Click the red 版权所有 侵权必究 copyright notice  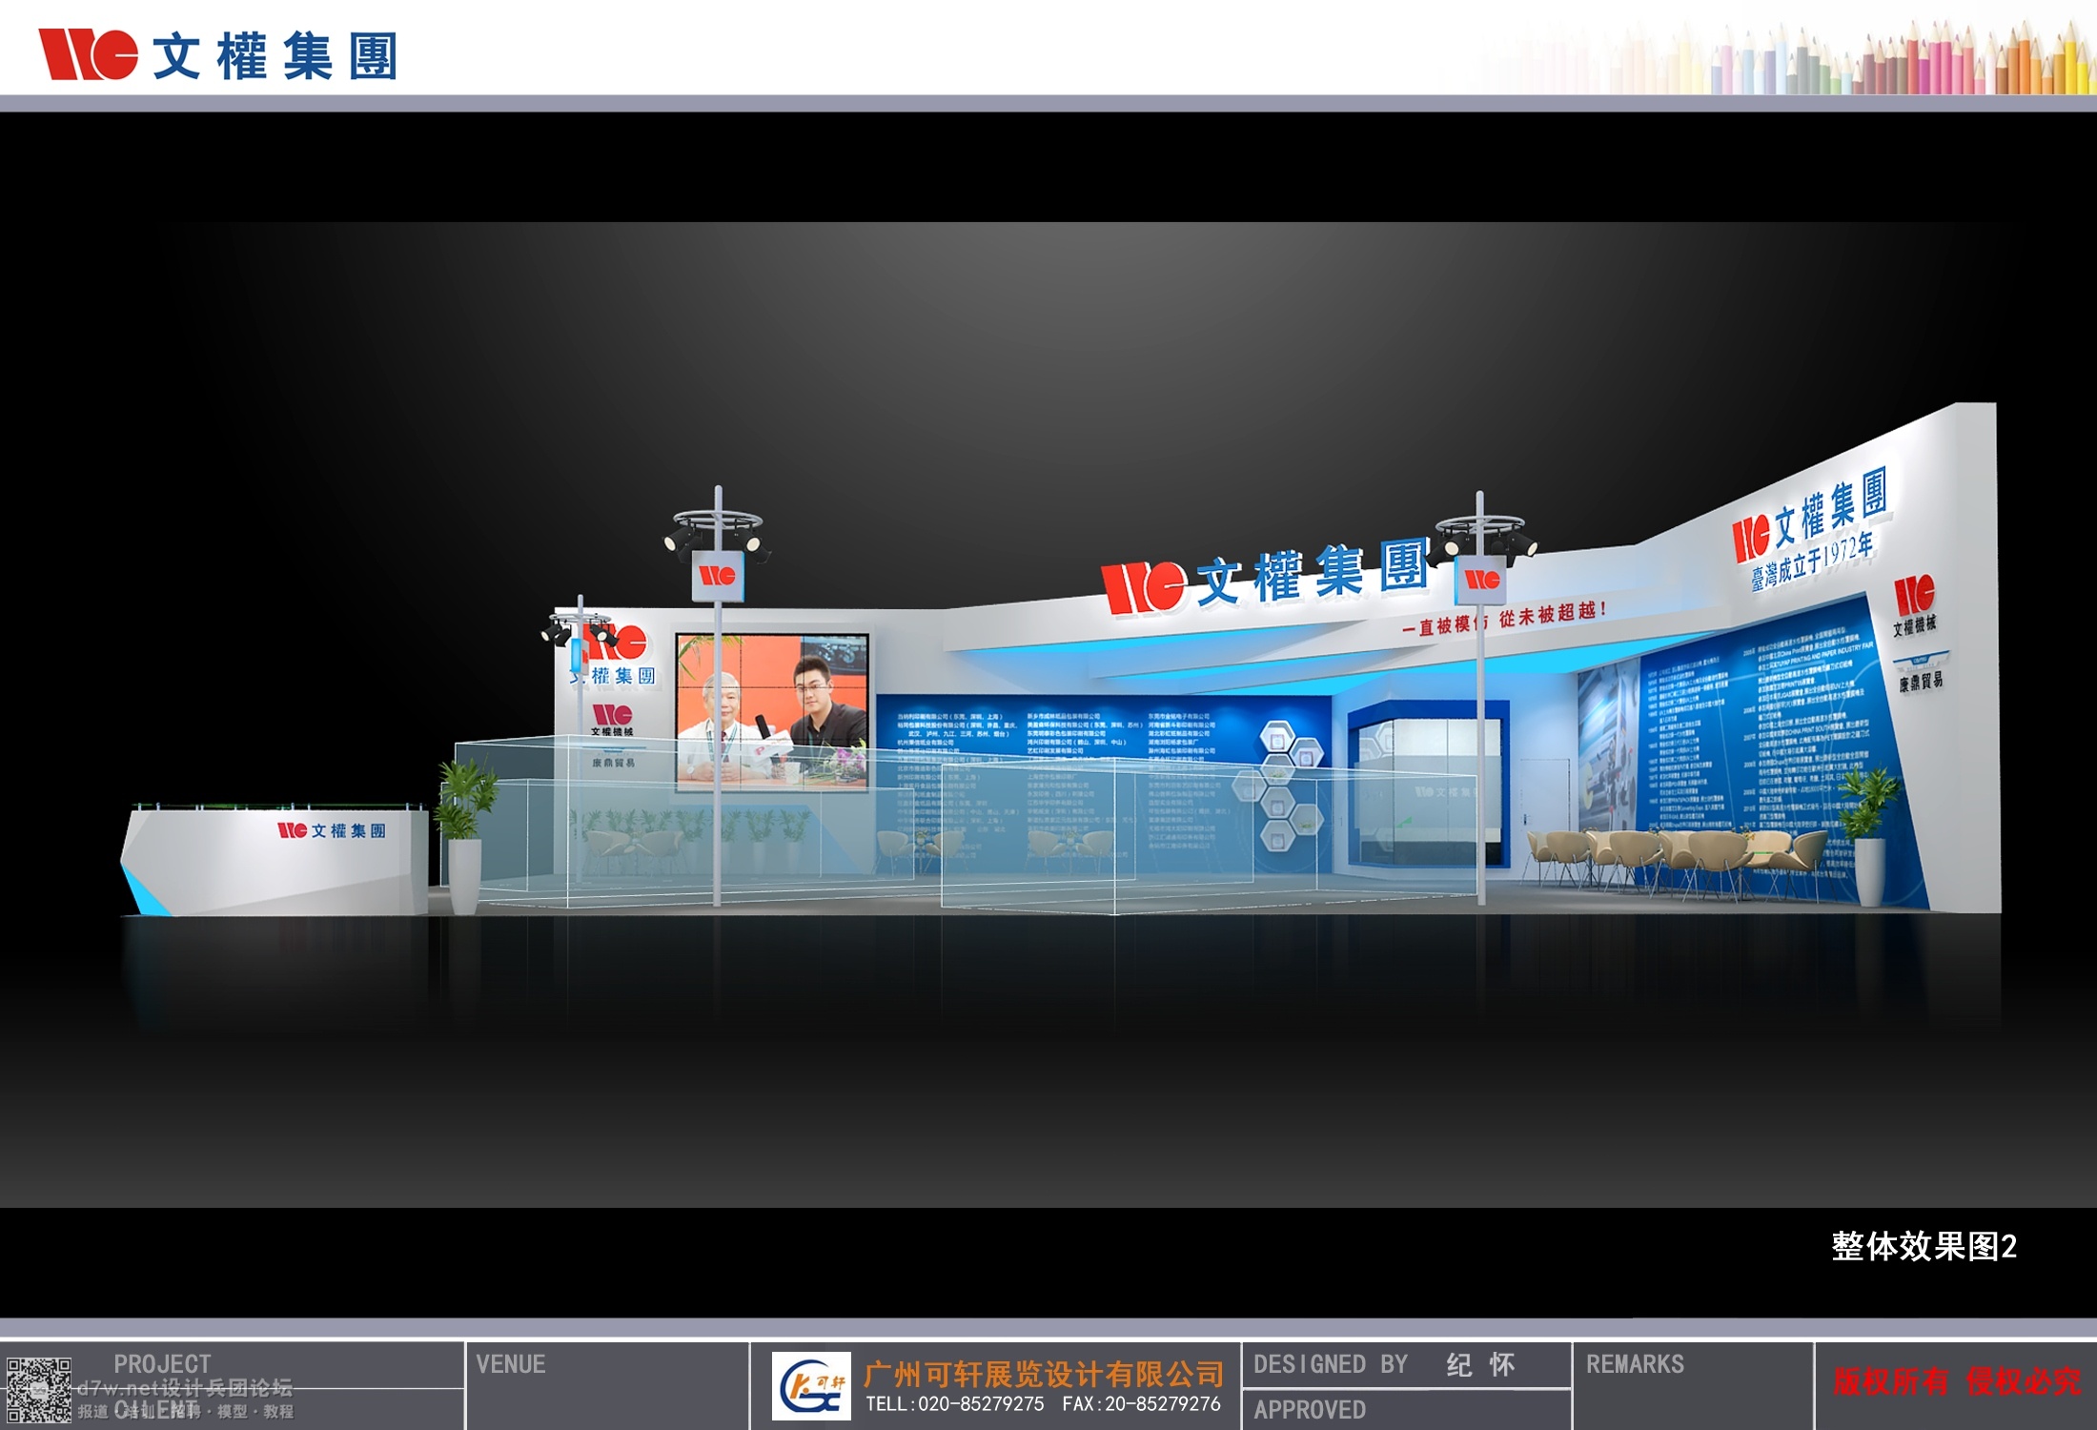click(1957, 1381)
